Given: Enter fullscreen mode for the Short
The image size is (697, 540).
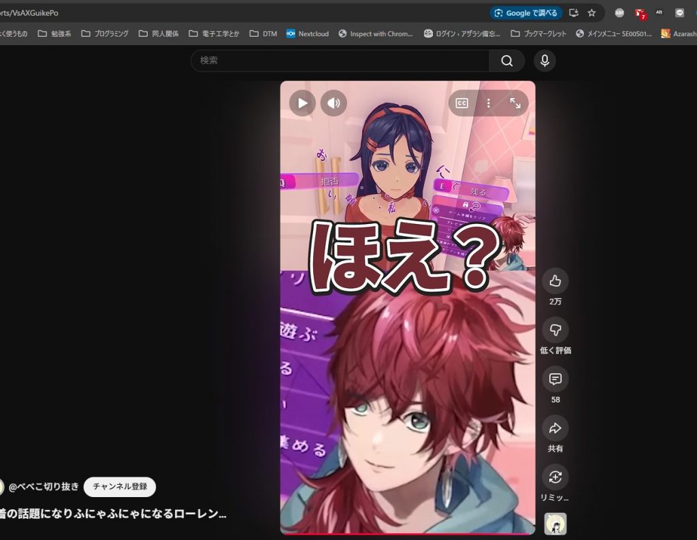Looking at the screenshot, I should pos(515,104).
